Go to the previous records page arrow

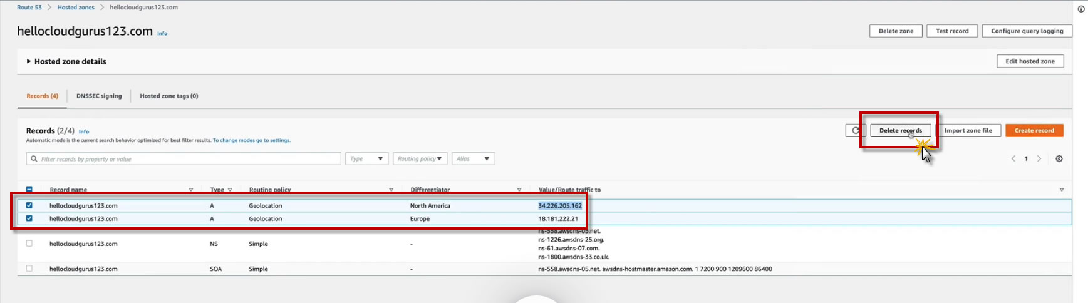click(x=1013, y=159)
